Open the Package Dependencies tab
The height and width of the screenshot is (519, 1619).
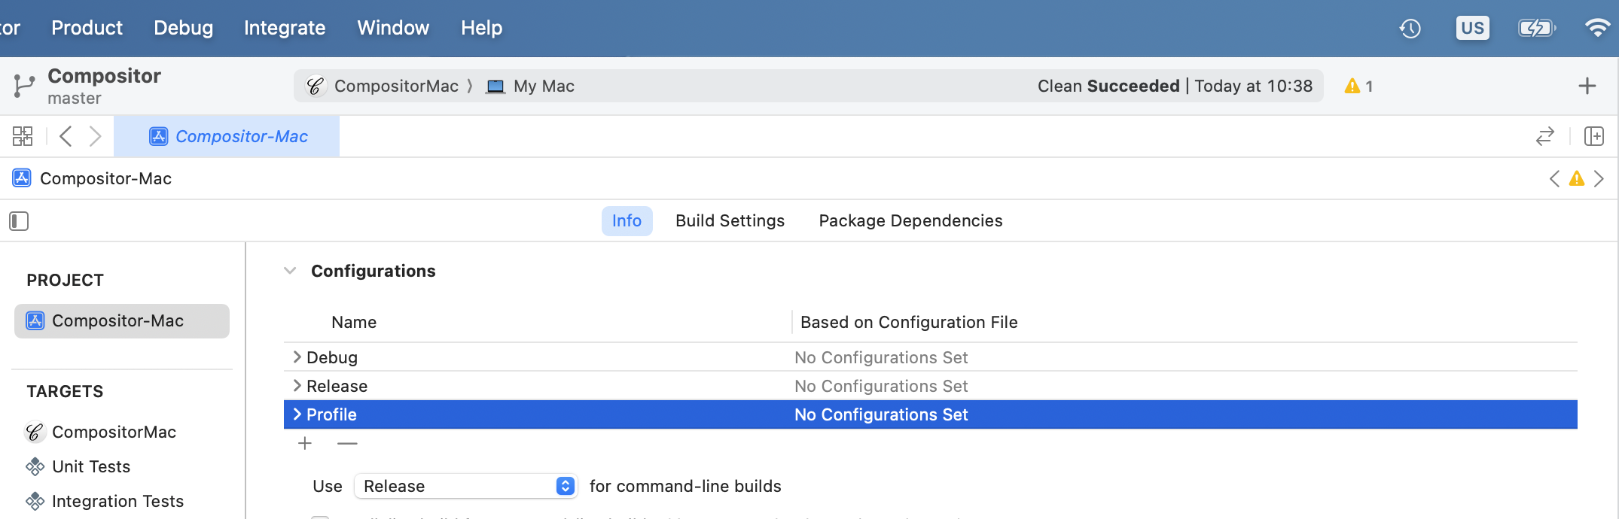point(910,221)
